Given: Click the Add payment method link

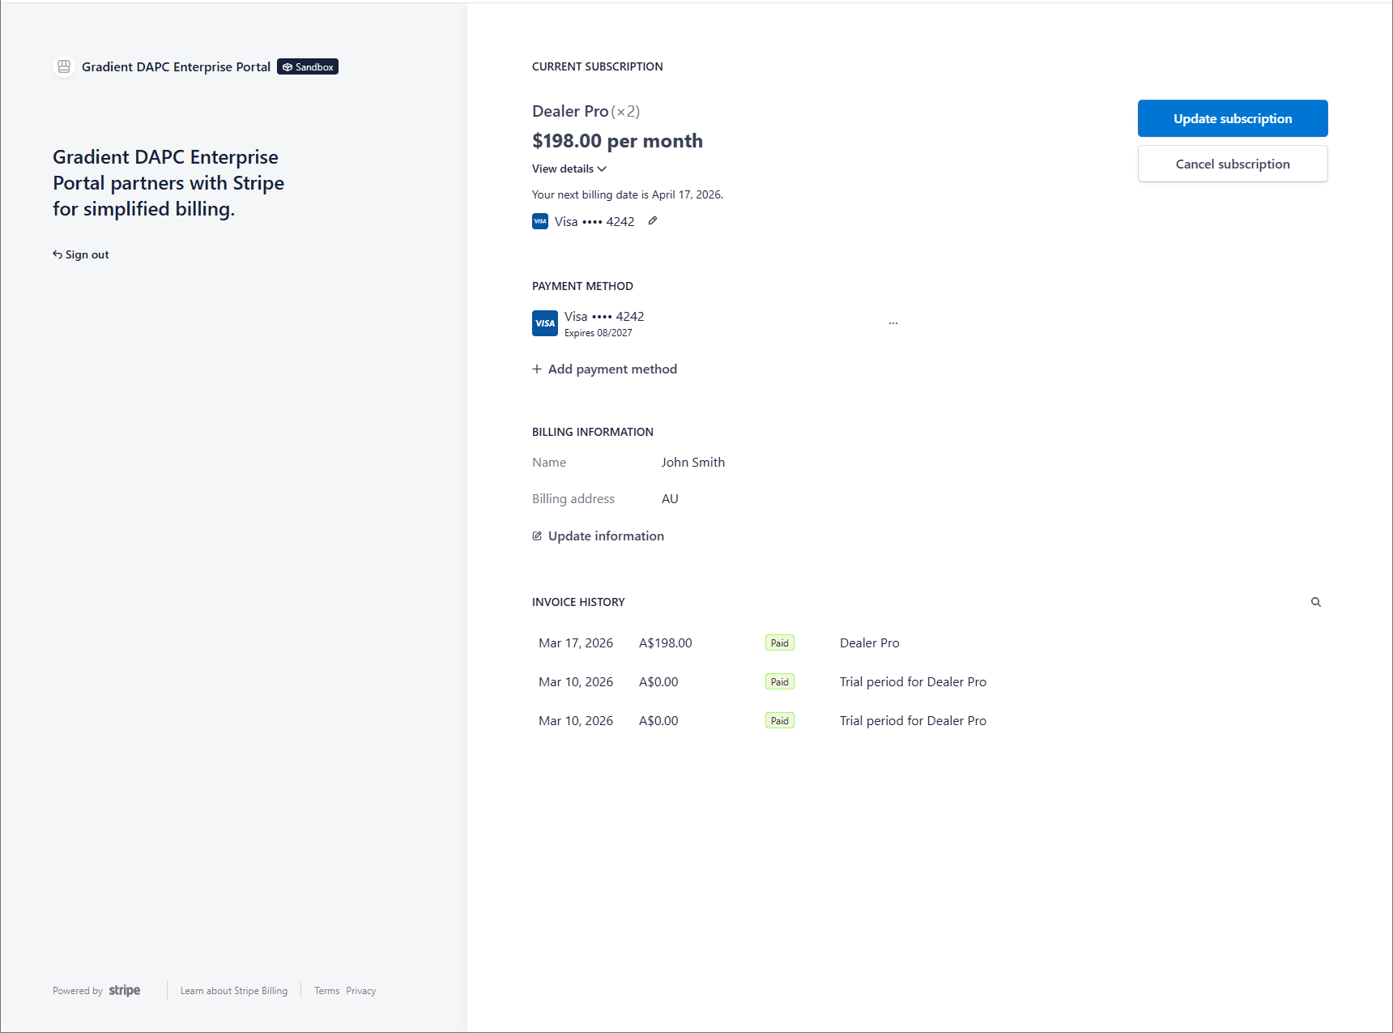Looking at the screenshot, I should (x=612, y=369).
